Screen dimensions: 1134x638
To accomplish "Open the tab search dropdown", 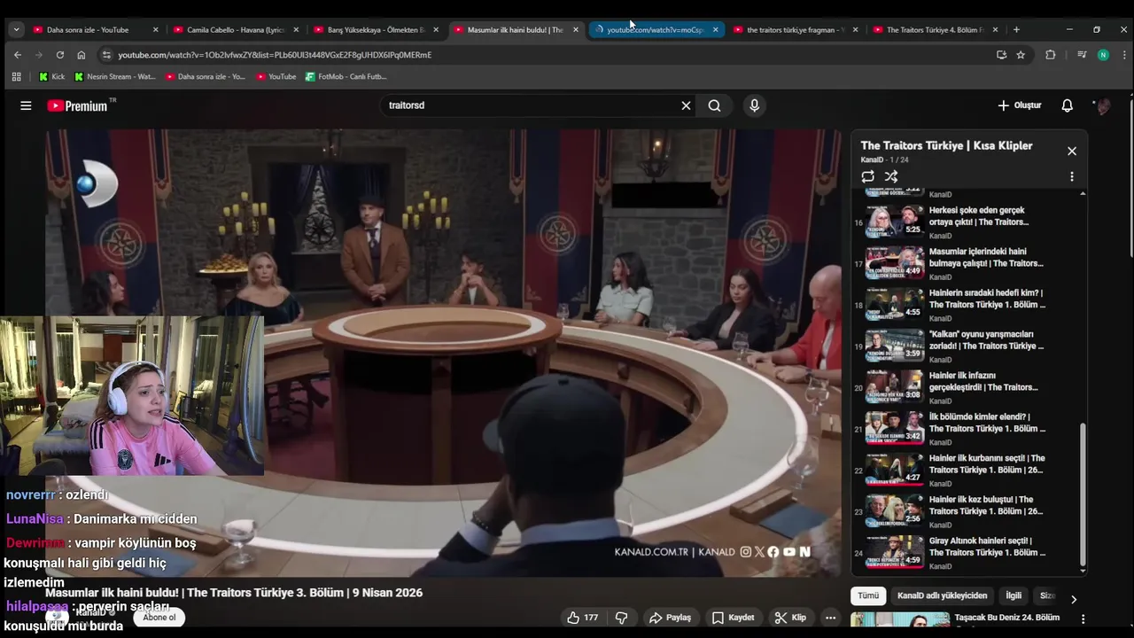I will (16, 29).
